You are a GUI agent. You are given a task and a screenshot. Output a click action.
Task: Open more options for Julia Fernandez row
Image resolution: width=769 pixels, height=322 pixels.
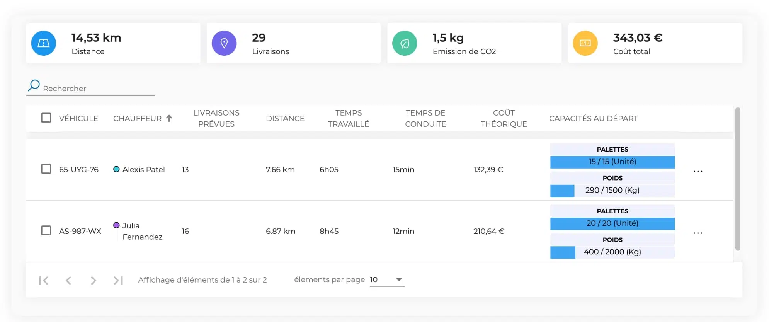[698, 233]
